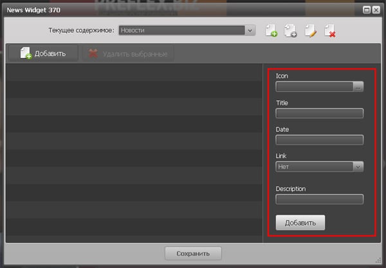Click the delete content icon with red X
The height and width of the screenshot is (268, 386).
pos(329,30)
